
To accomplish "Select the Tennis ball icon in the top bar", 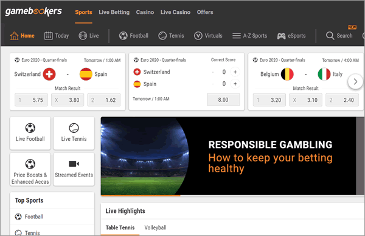I will tap(162, 36).
